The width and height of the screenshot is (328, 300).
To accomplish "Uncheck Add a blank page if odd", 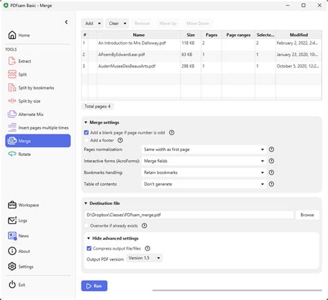I will pyautogui.click(x=86, y=132).
